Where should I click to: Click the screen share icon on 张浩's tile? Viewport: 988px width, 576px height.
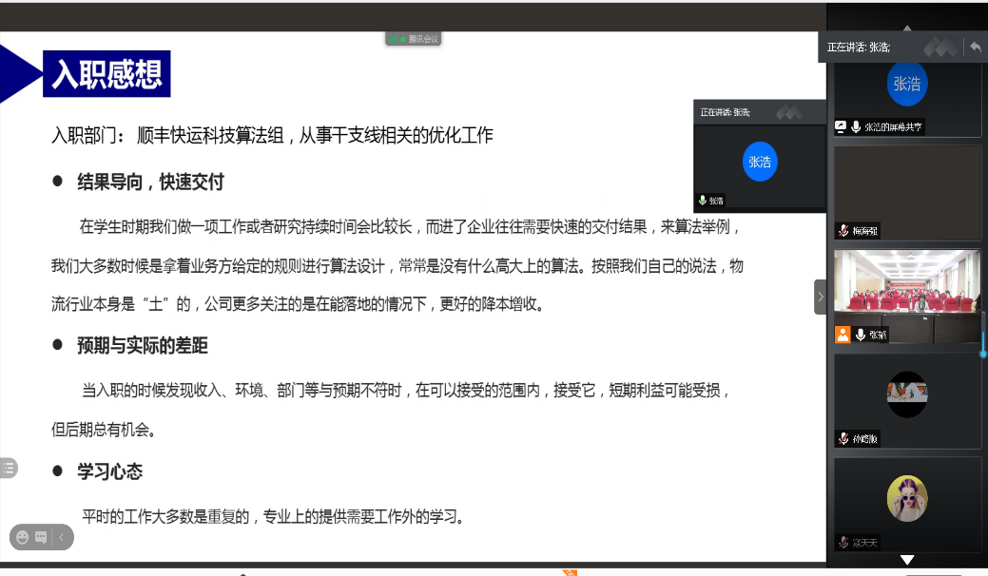pos(841,126)
